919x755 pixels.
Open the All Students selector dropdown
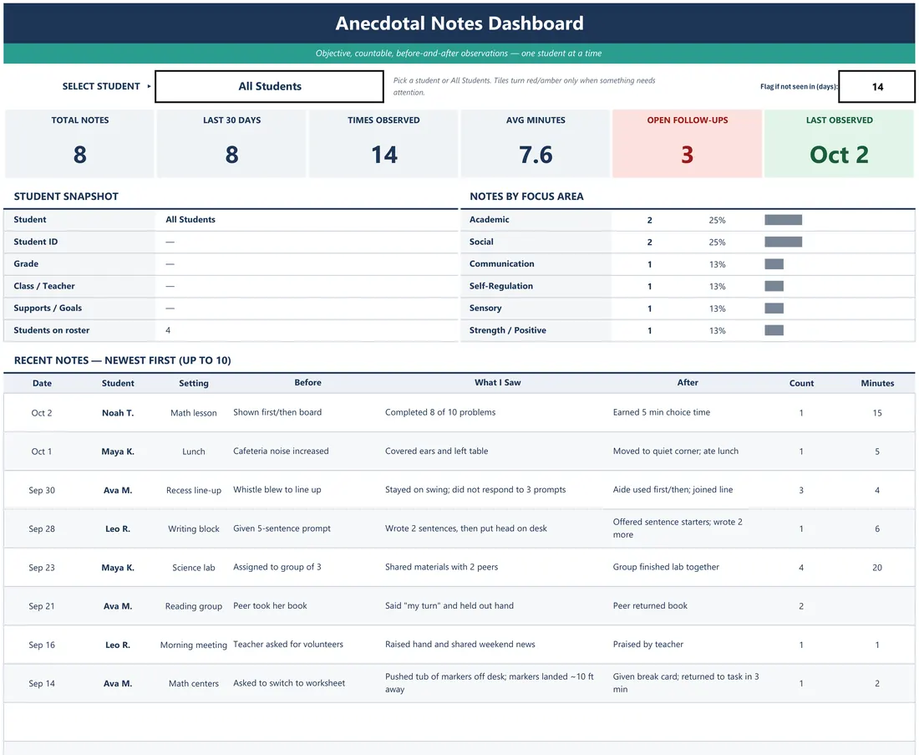point(270,86)
